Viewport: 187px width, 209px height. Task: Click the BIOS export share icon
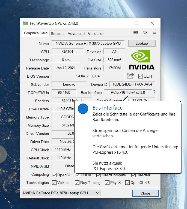(x=130, y=76)
